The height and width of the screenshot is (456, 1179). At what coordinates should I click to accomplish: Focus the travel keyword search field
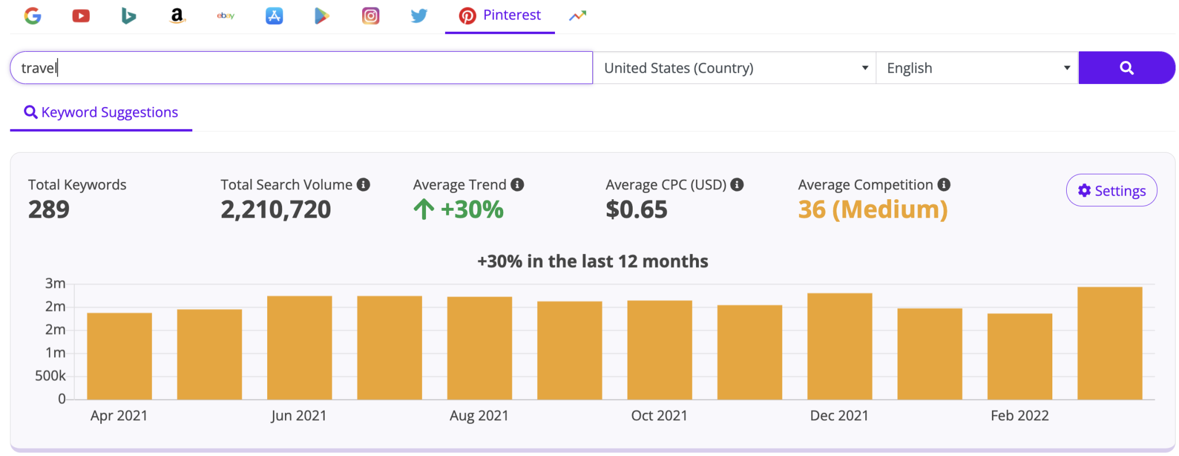click(301, 68)
